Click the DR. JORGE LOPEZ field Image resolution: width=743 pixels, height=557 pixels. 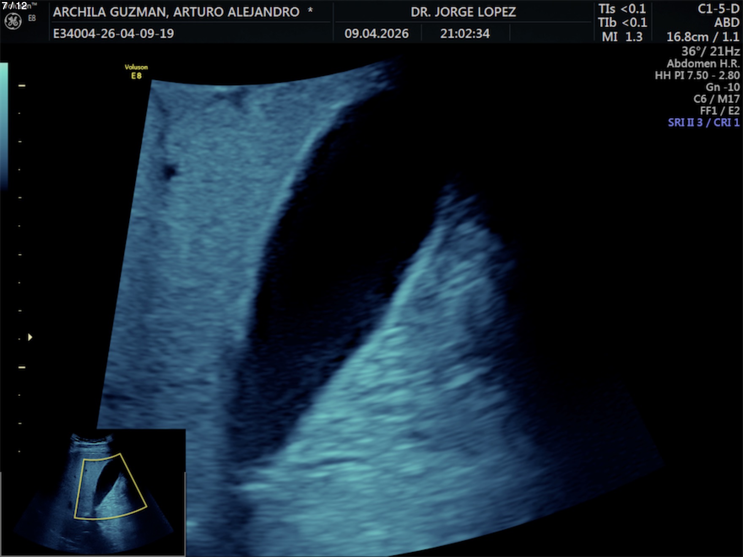(x=463, y=12)
